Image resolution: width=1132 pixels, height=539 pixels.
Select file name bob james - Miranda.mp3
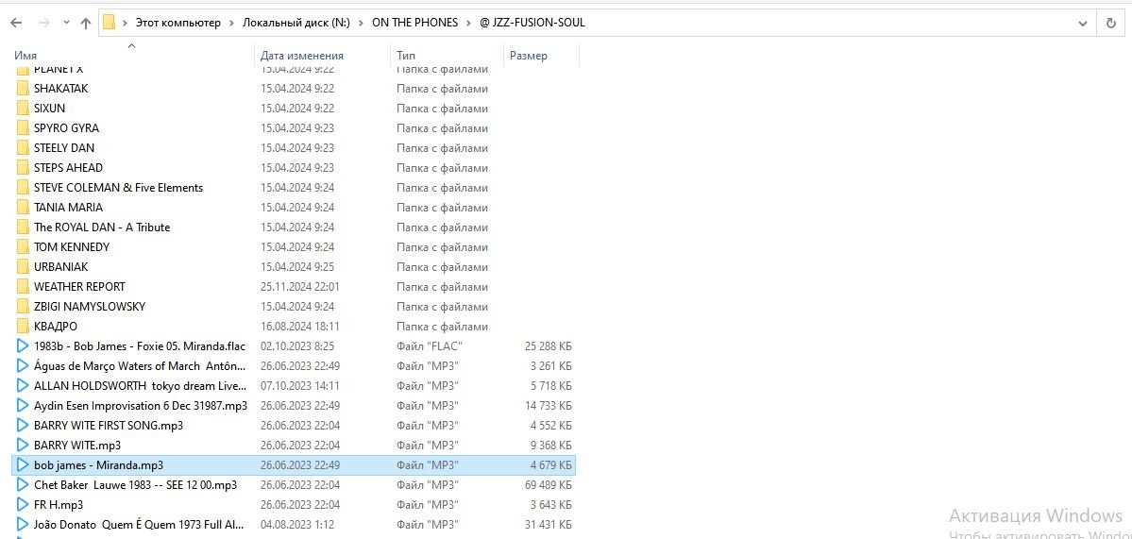point(98,465)
